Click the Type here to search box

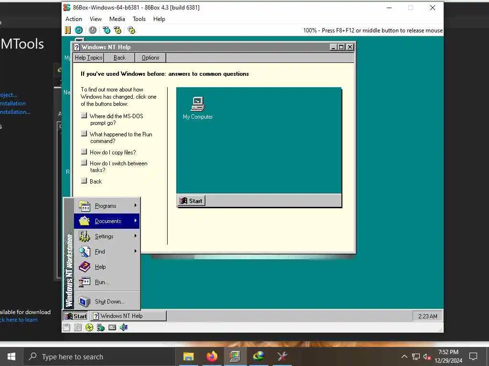(98, 356)
